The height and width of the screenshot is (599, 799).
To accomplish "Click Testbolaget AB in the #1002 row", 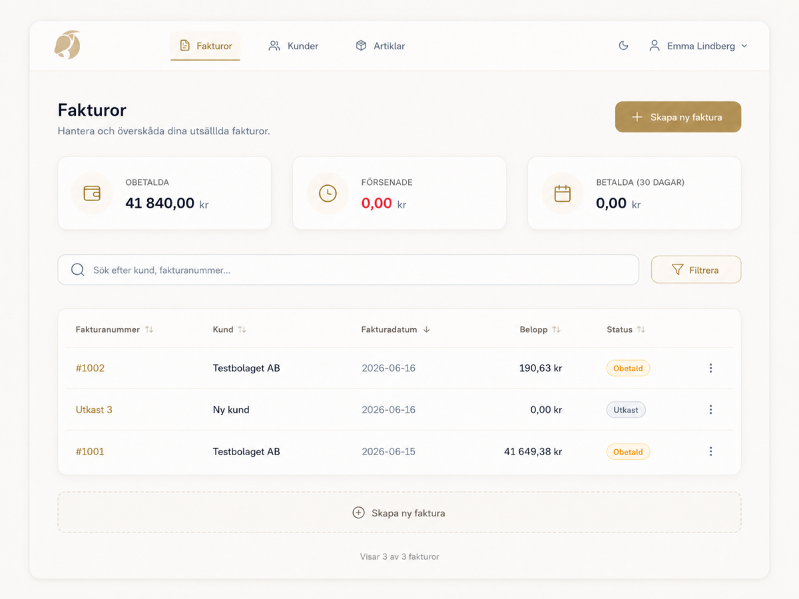I will (x=246, y=368).
